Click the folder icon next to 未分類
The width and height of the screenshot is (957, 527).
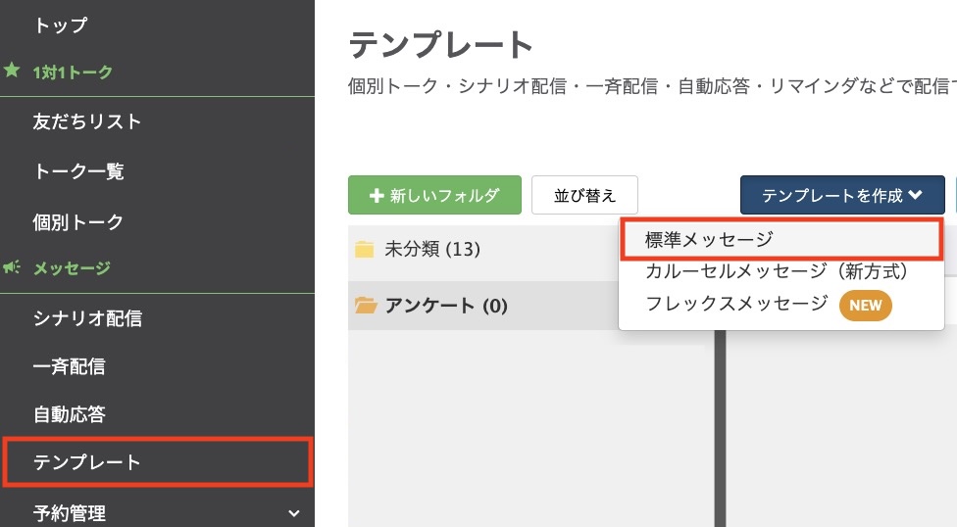365,250
